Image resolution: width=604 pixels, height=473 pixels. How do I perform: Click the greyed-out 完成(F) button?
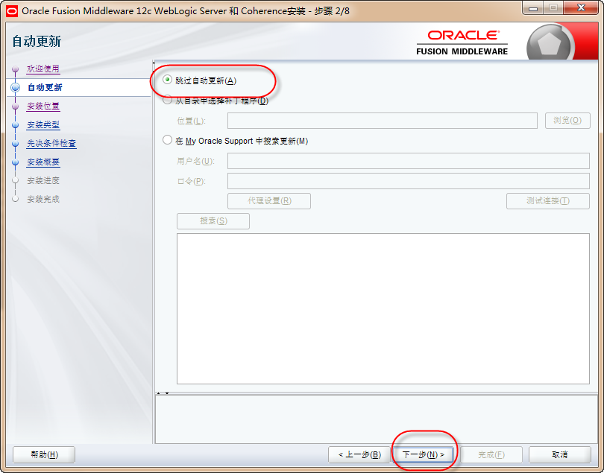(x=491, y=454)
